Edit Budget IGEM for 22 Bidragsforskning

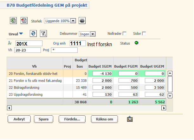102,88
